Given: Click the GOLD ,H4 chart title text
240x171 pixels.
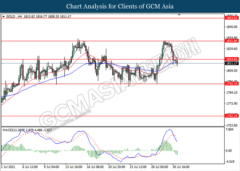Looking at the screenshot, I should click(x=14, y=16).
